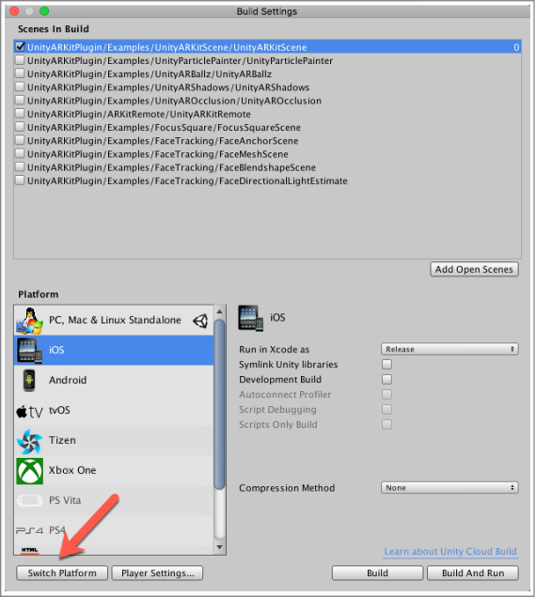536x597 pixels.
Task: Check the UnityParticlePainter scene checkbox
Action: 20,60
